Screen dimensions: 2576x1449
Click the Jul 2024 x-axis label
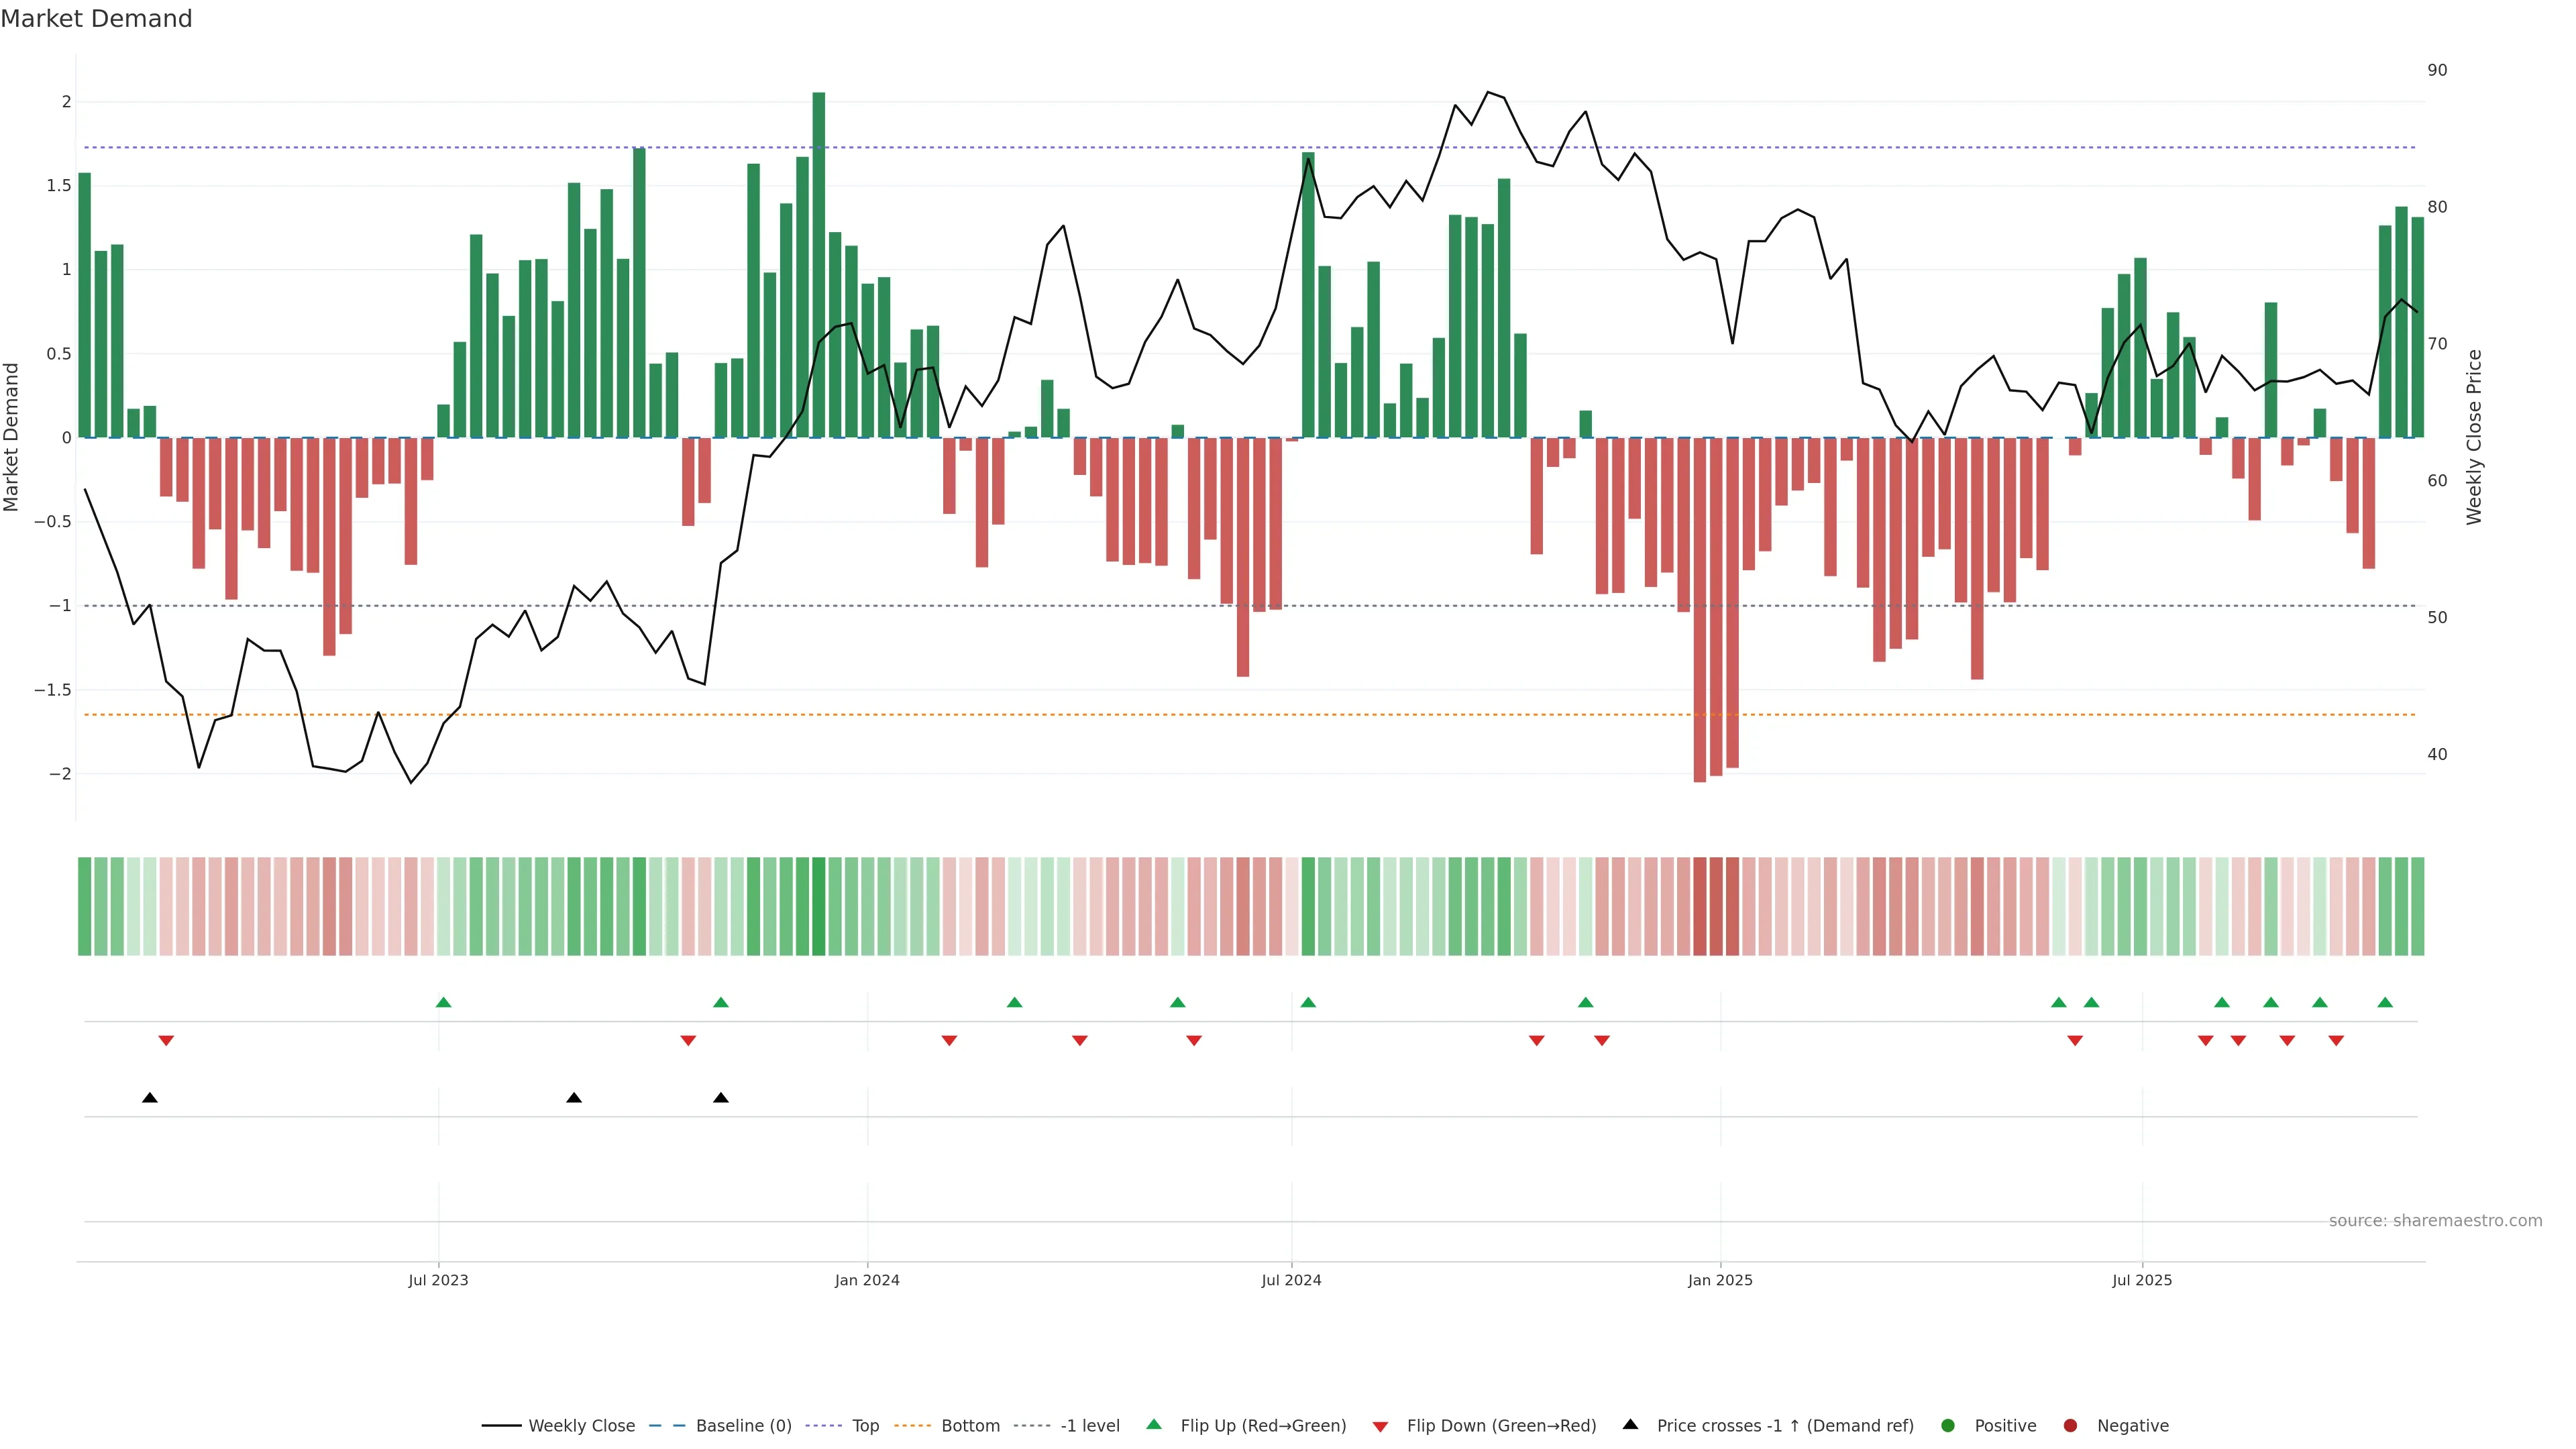tap(1291, 1280)
